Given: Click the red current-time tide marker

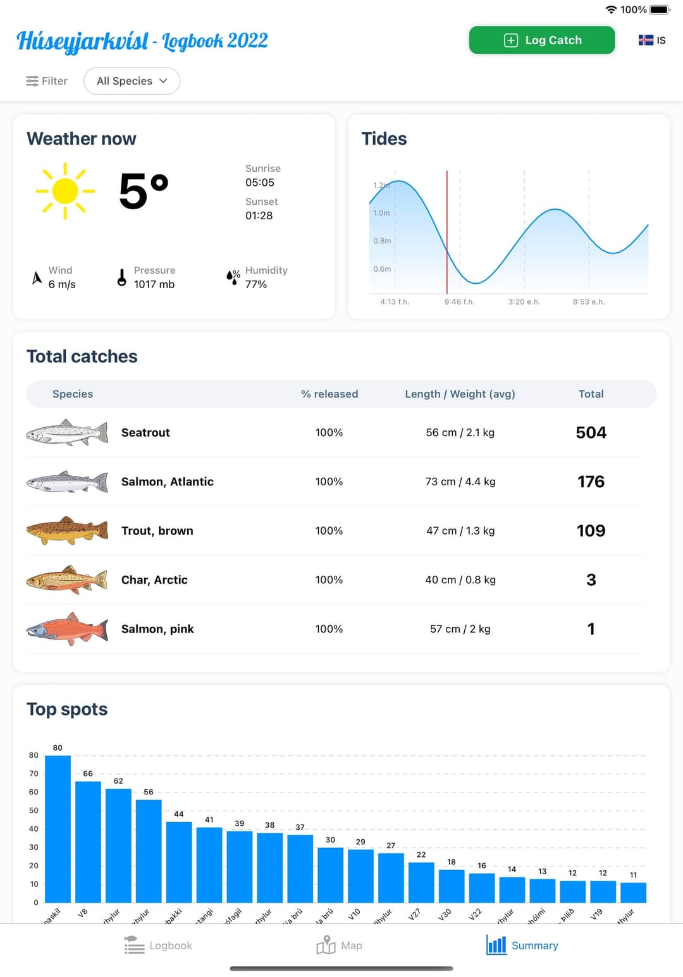Looking at the screenshot, I should click(x=447, y=232).
